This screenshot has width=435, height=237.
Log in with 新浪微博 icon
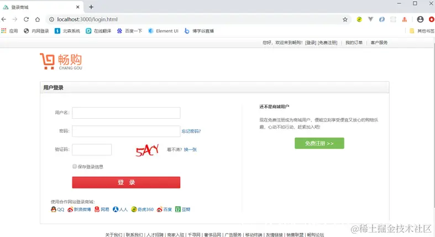click(70, 209)
